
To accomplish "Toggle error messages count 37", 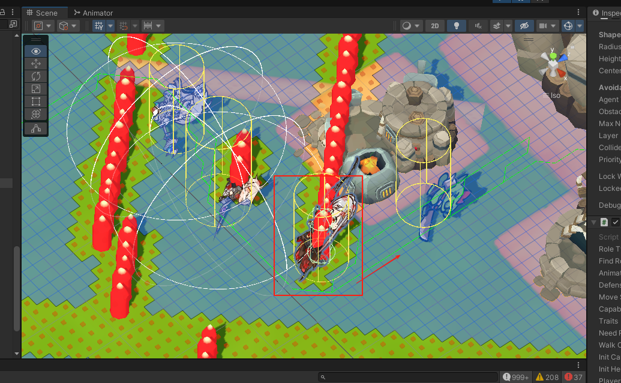I will (x=574, y=378).
